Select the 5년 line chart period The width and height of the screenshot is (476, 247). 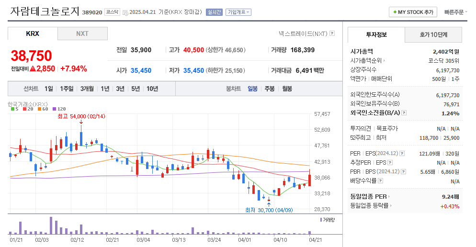coord(136,89)
